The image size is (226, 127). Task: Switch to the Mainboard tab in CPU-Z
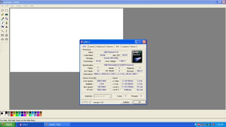[100, 47]
